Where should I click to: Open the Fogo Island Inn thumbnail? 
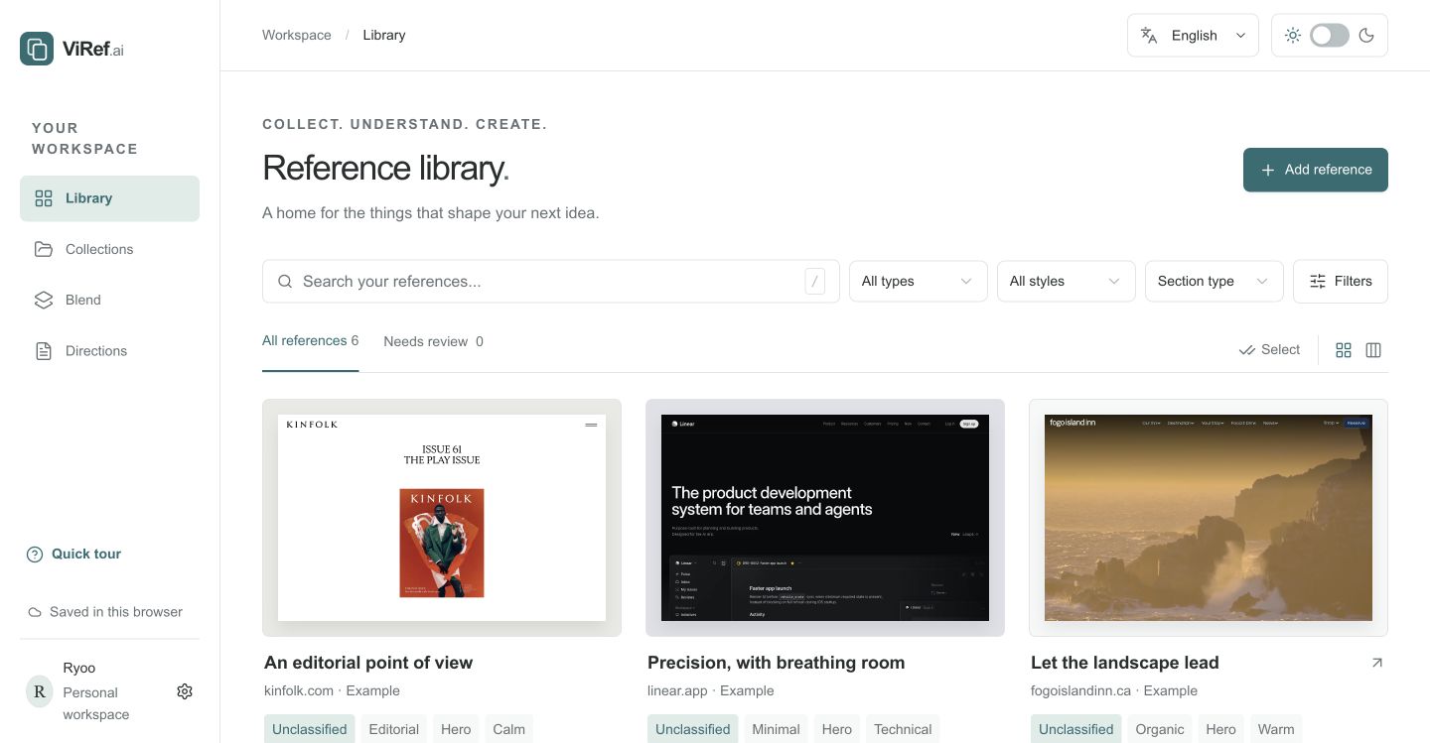point(1209,518)
